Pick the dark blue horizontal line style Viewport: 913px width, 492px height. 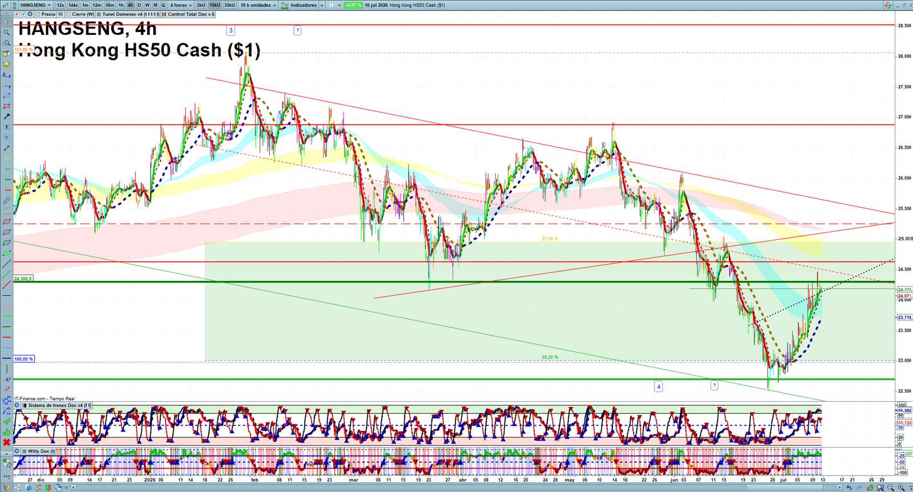coord(7,358)
